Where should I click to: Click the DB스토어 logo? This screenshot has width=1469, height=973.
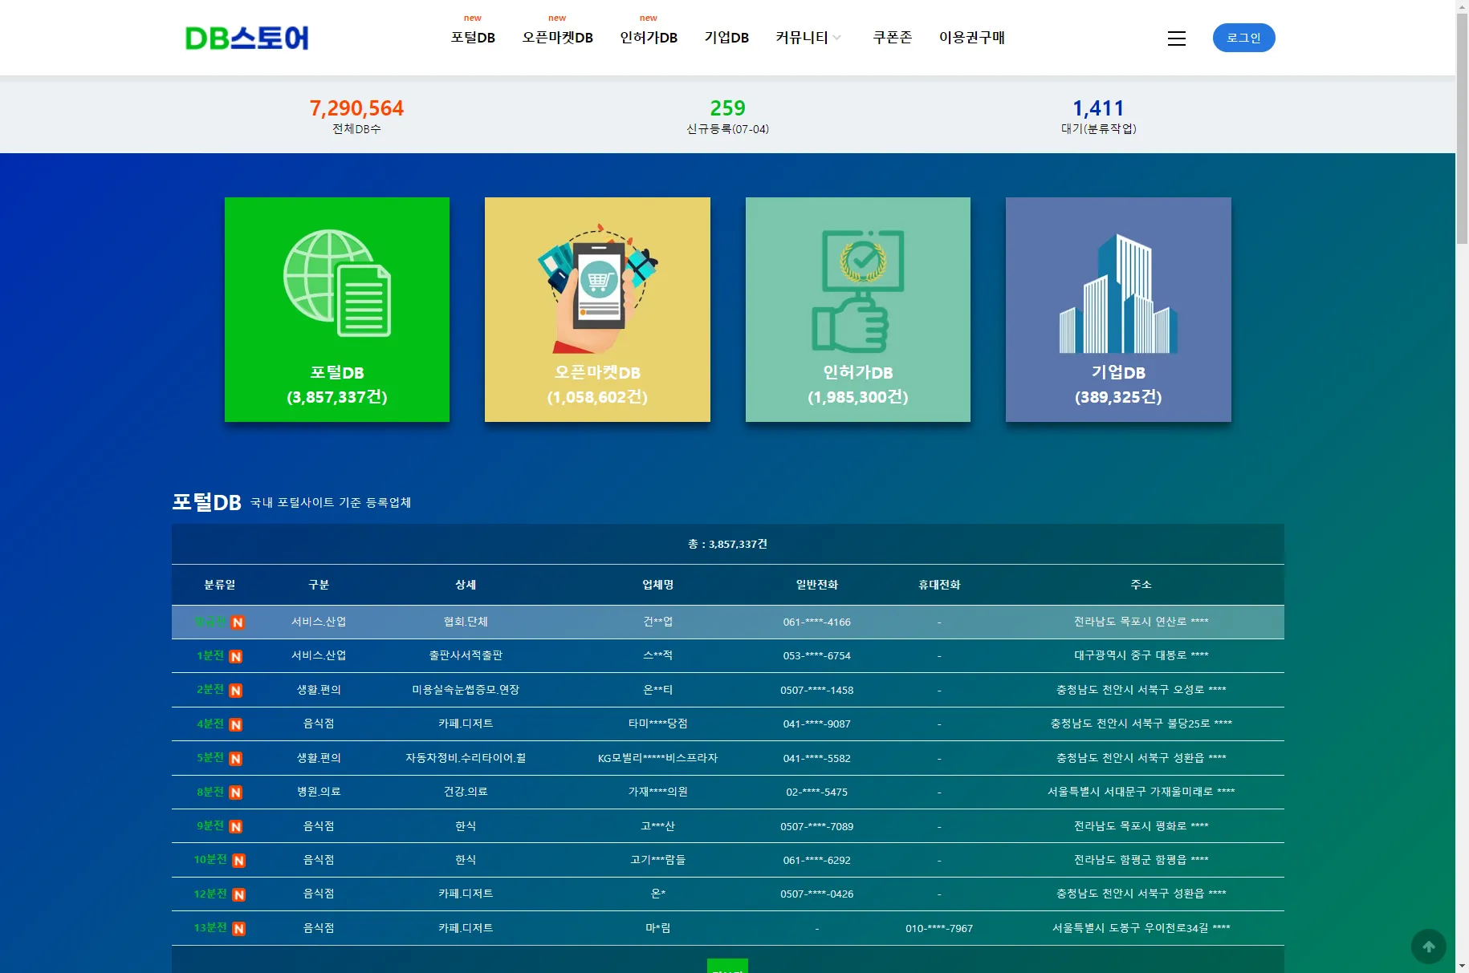(246, 37)
